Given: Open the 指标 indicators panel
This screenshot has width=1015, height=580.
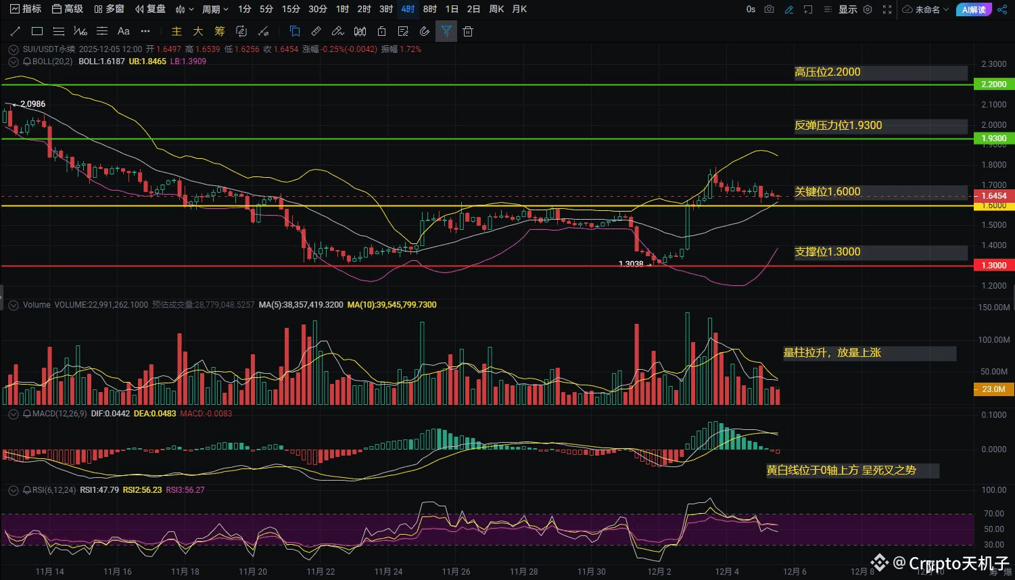Looking at the screenshot, I should point(26,9).
